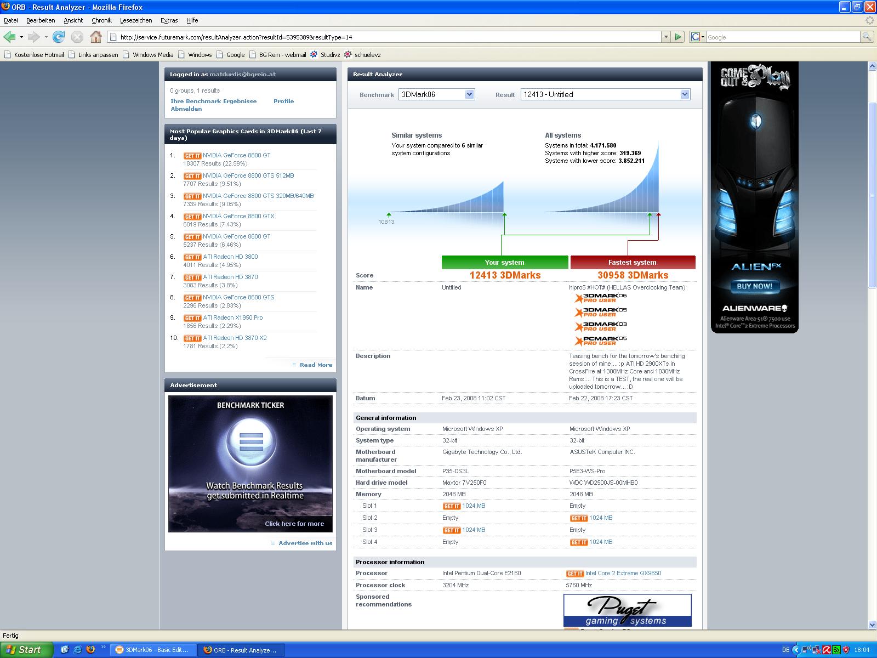
Task: Reload the page with the refresh icon
Action: pyautogui.click(x=59, y=37)
